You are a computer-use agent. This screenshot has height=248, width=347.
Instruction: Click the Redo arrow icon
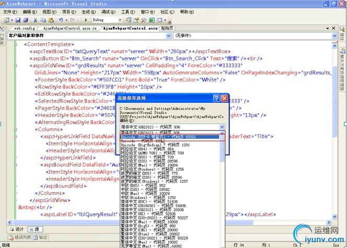(x=72, y=20)
